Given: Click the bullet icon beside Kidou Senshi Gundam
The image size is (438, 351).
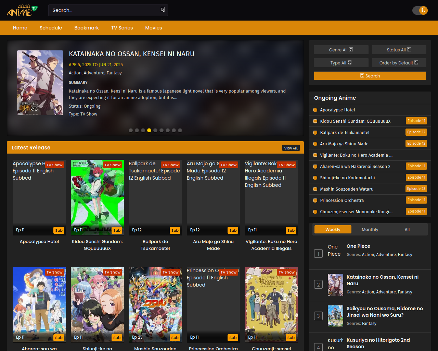Looking at the screenshot, I should [x=315, y=121].
